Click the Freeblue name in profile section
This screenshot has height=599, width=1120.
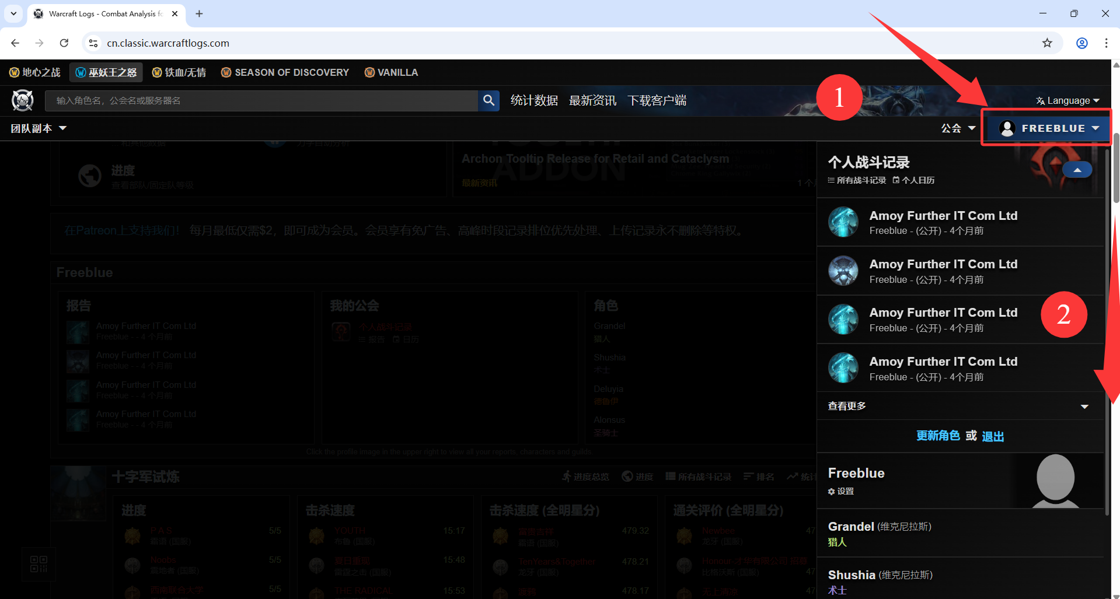click(x=856, y=473)
